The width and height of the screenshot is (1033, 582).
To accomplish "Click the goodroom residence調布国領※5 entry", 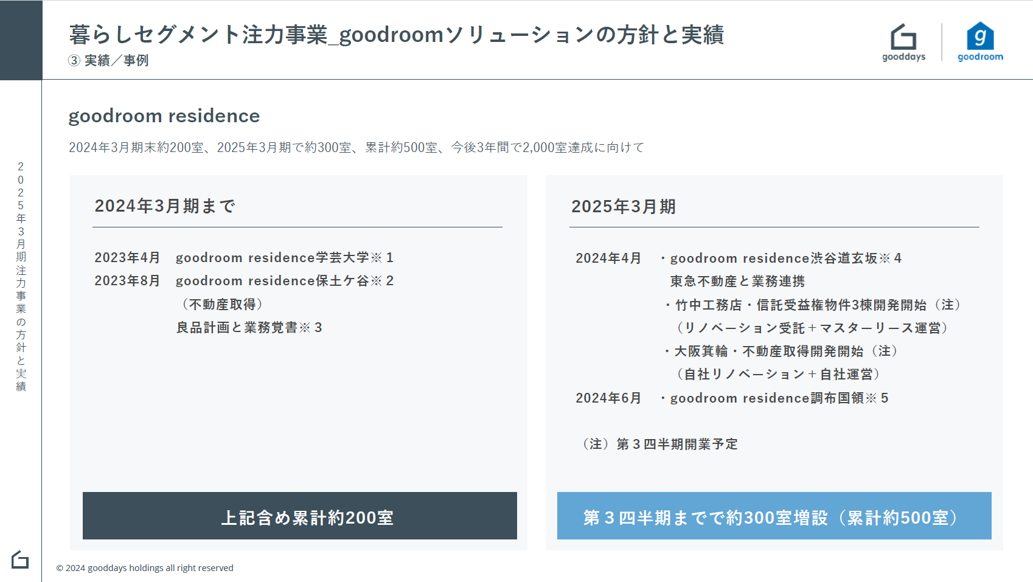I will pos(779,398).
